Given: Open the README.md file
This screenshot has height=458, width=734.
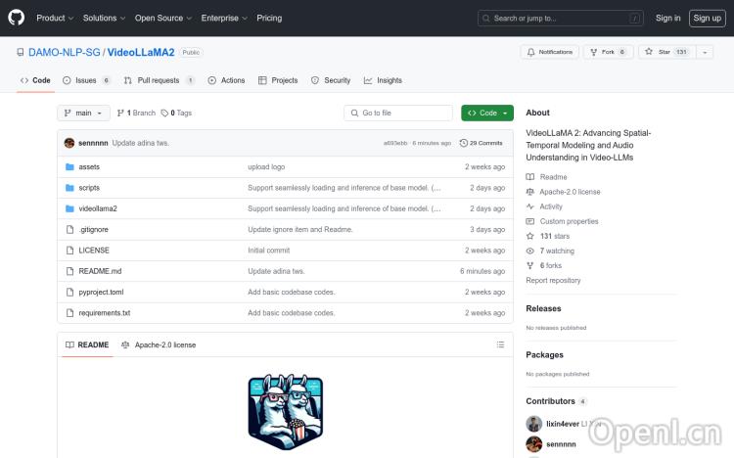Looking at the screenshot, I should pyautogui.click(x=100, y=271).
